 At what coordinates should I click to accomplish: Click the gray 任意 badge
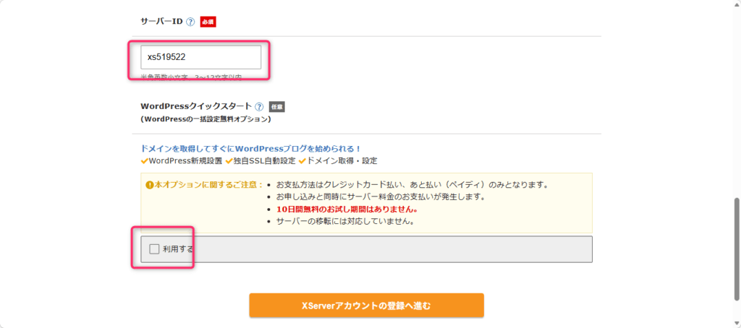tap(277, 107)
